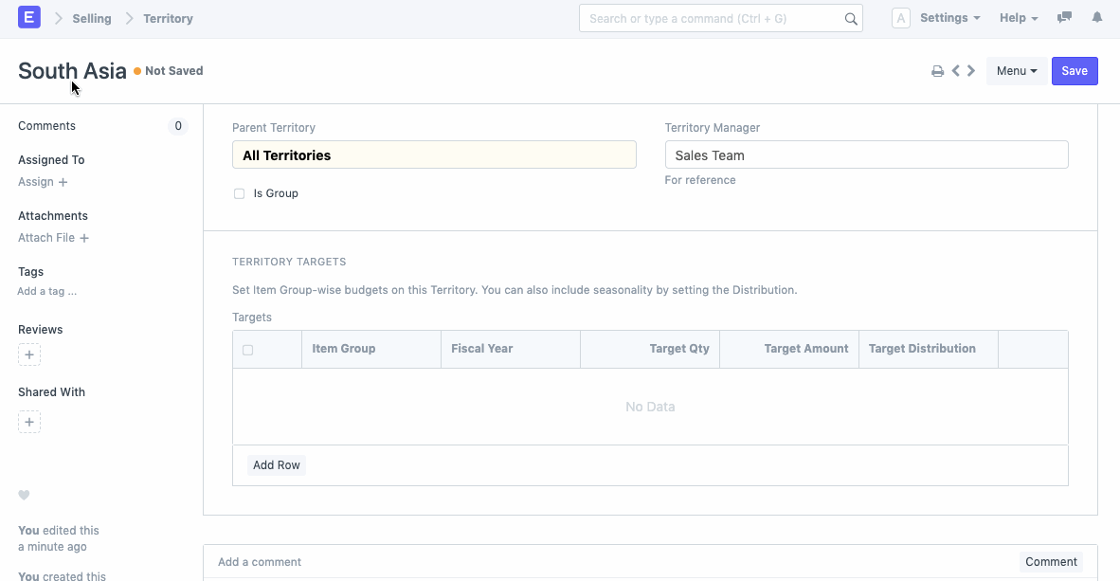This screenshot has width=1120, height=581.
Task: Click the announcements chat icon
Action: (x=1064, y=17)
